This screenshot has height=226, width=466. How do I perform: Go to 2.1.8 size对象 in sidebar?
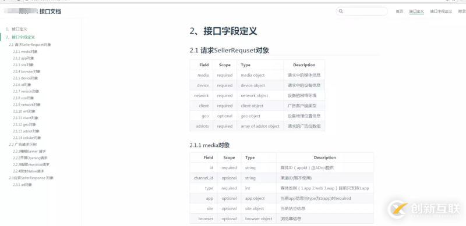pyautogui.click(x=23, y=98)
